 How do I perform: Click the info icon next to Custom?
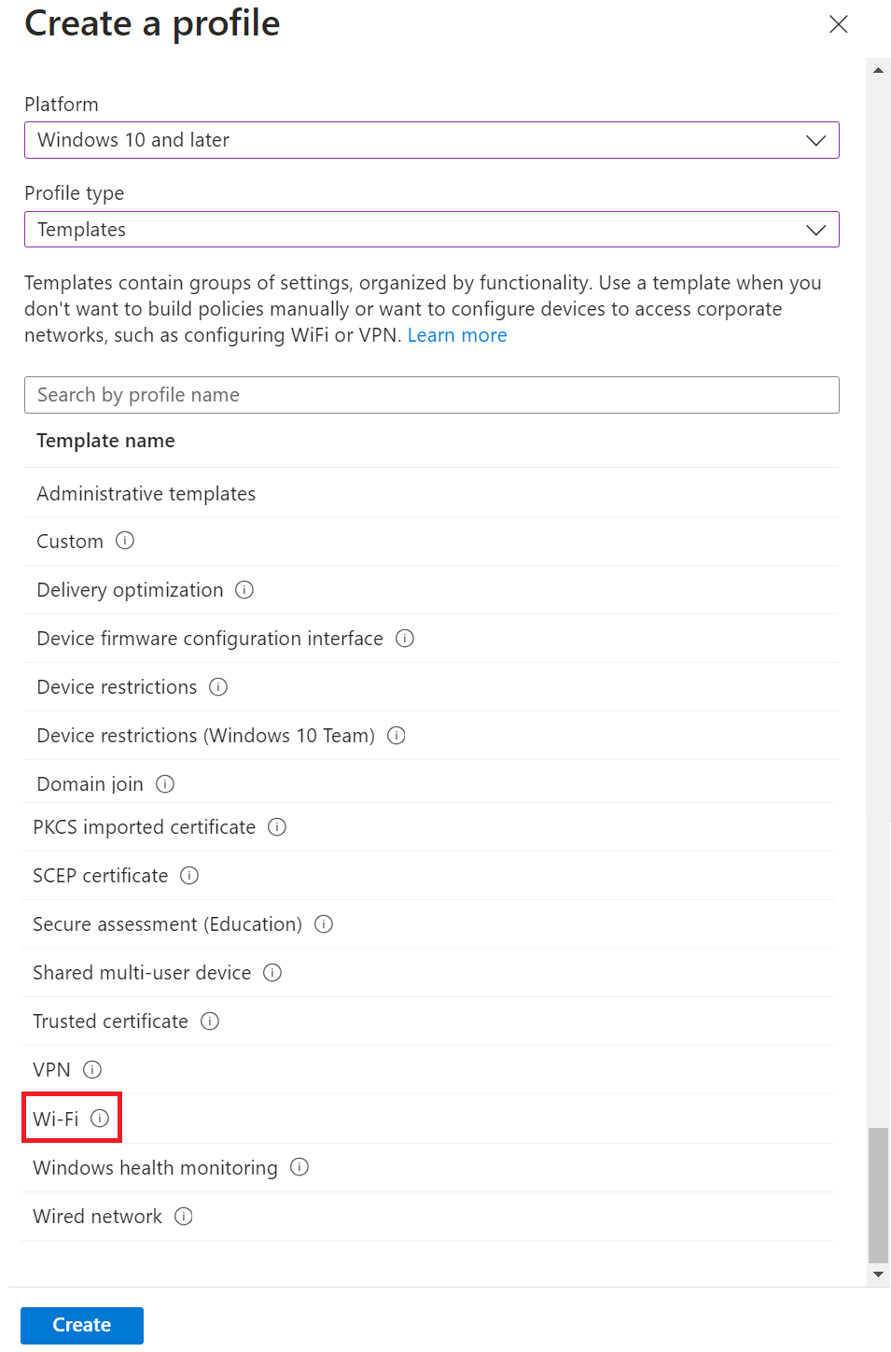coord(125,541)
